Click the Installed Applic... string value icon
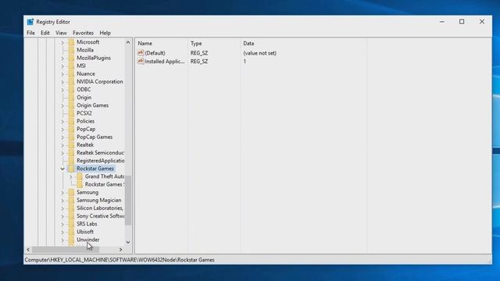 pyautogui.click(x=141, y=61)
